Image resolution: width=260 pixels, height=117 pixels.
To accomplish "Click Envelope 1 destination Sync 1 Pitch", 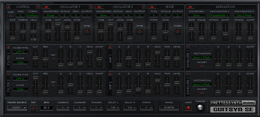I will click(202, 58).
